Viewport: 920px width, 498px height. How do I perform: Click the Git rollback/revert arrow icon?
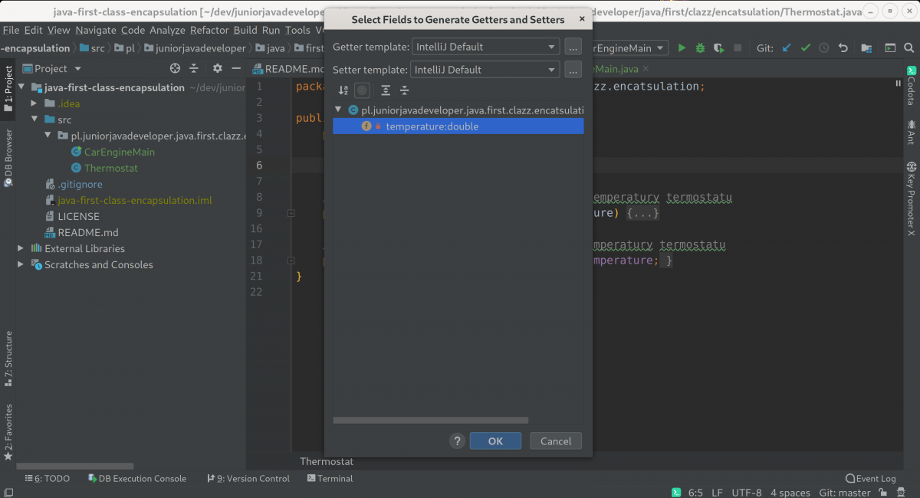point(843,48)
